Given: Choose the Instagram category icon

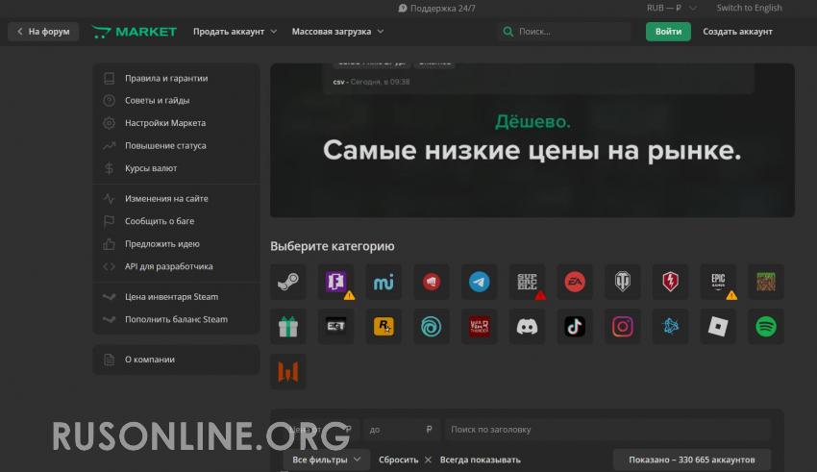Looking at the screenshot, I should (623, 327).
